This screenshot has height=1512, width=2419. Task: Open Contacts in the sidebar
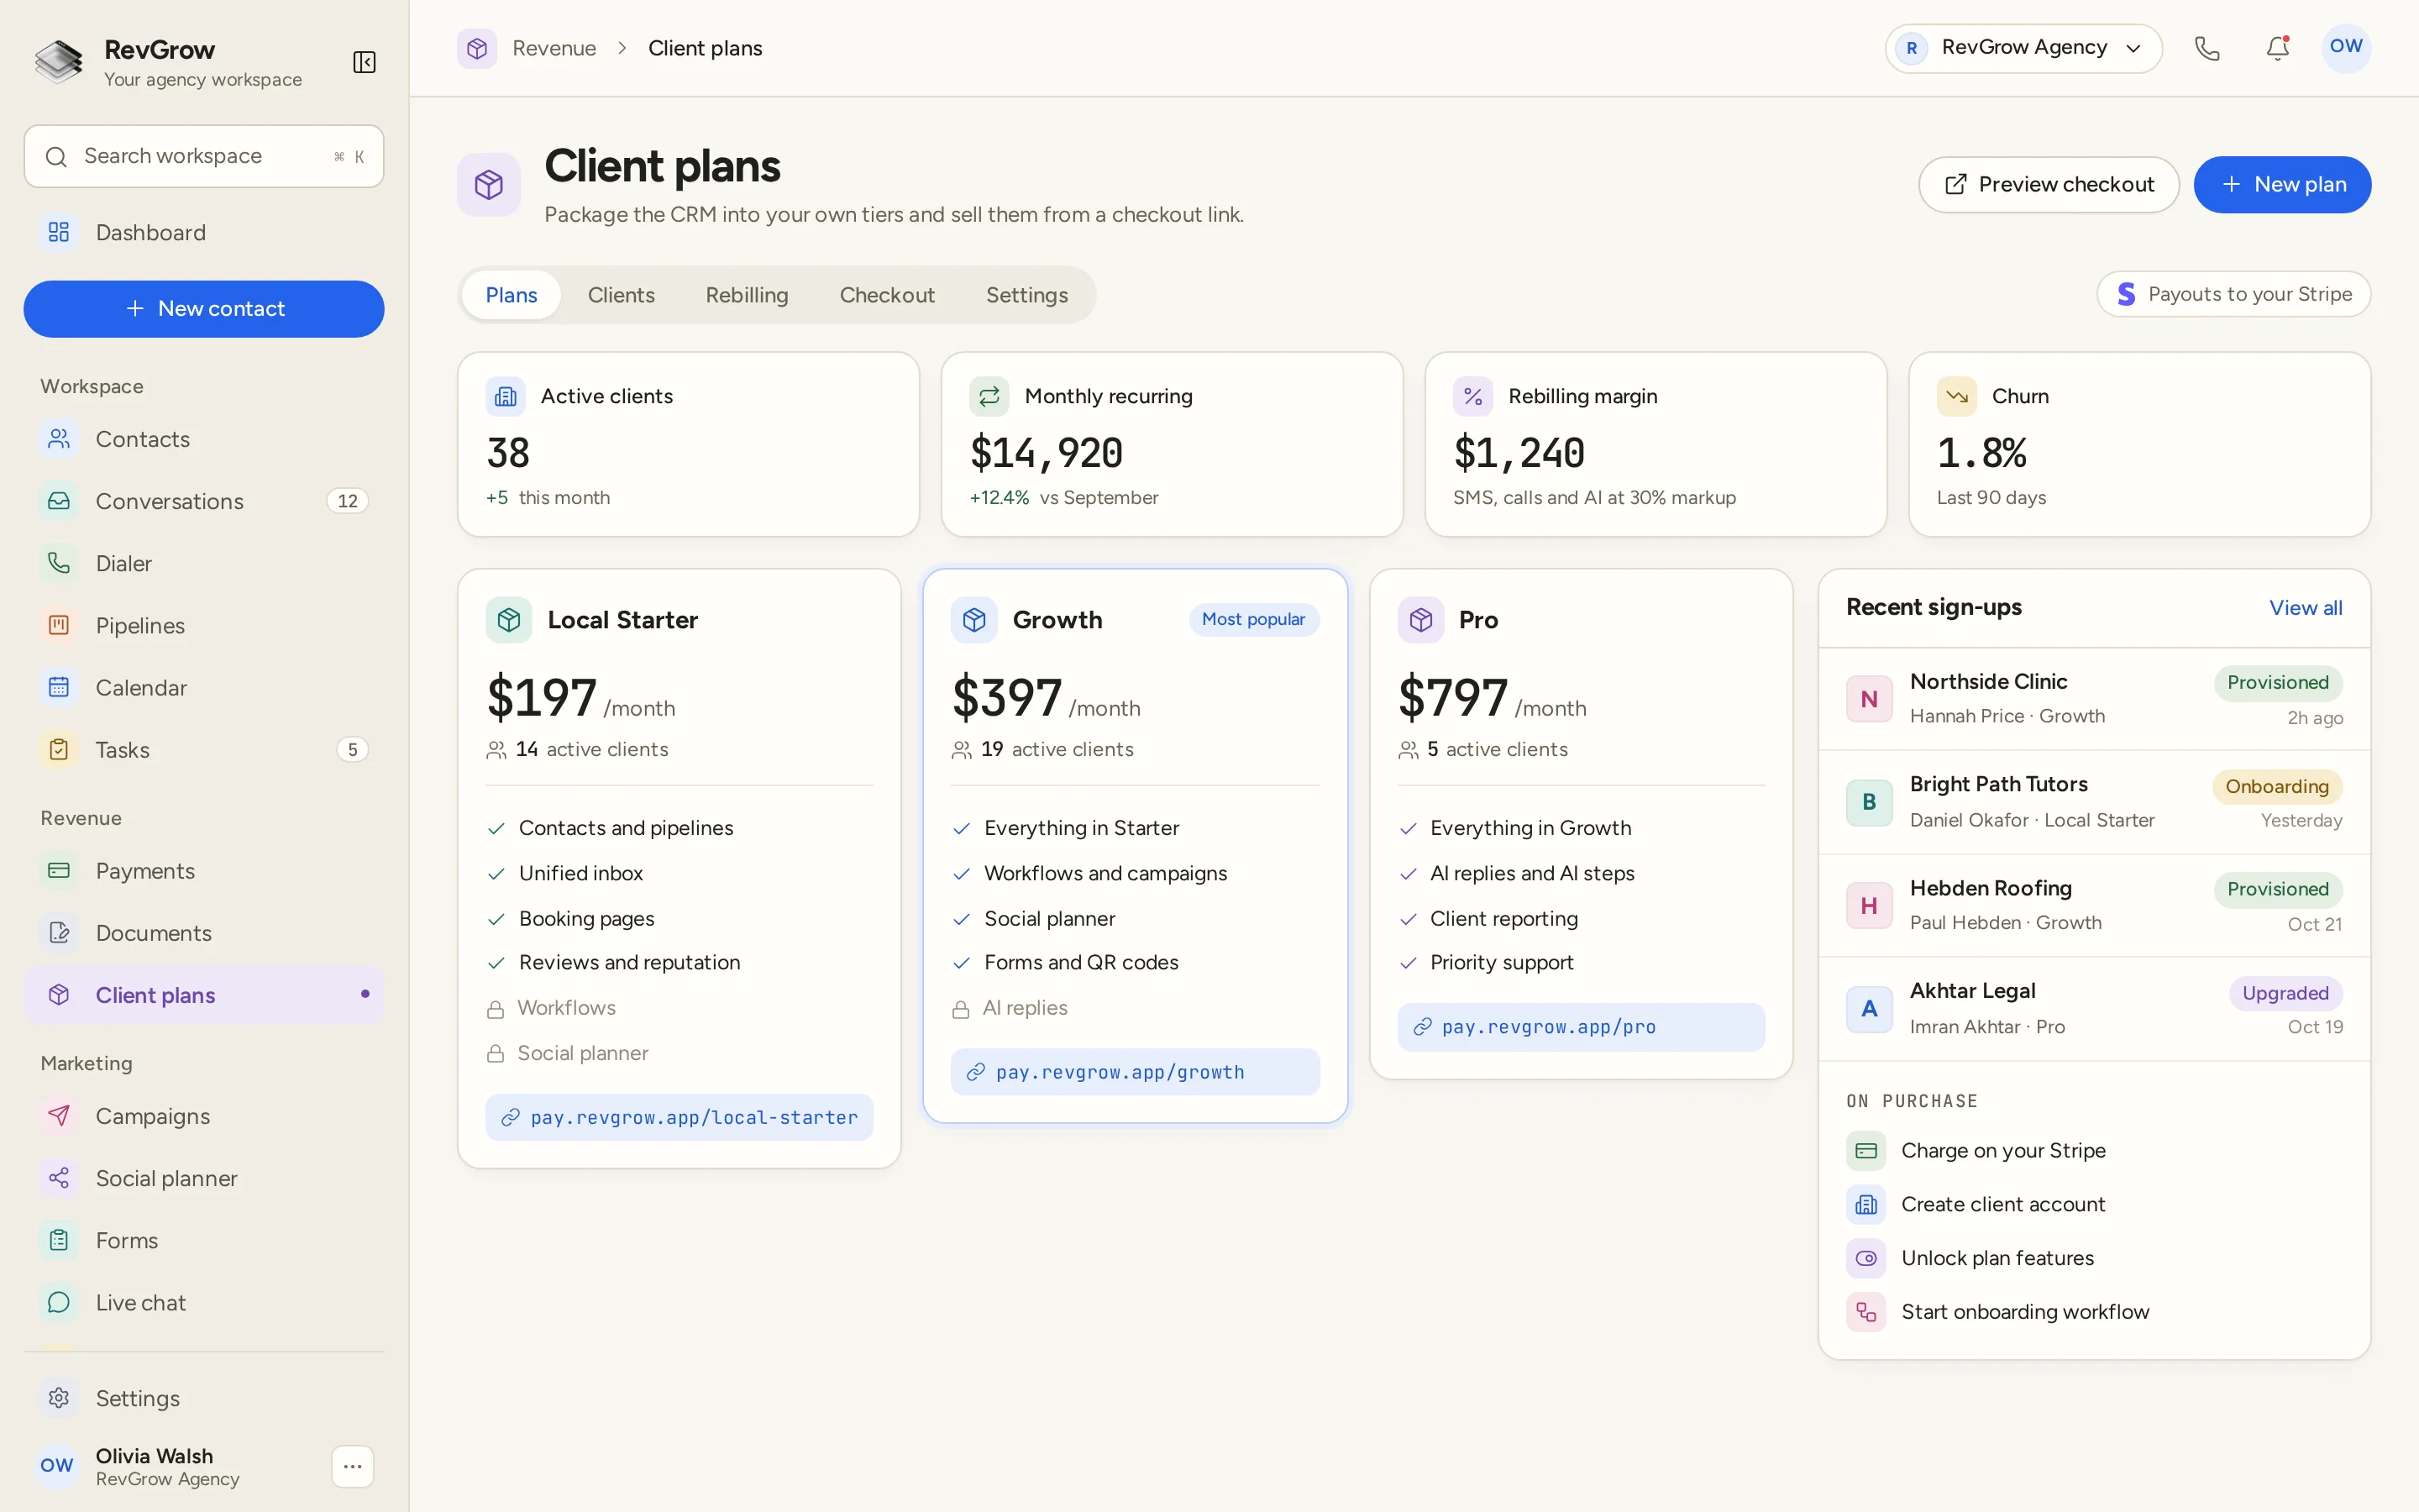pyautogui.click(x=204, y=439)
